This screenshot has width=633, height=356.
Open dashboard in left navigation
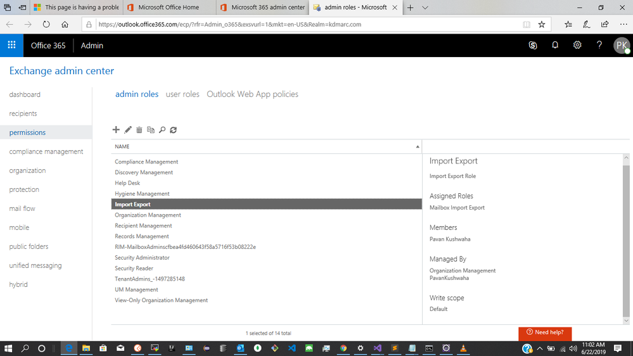tap(25, 94)
